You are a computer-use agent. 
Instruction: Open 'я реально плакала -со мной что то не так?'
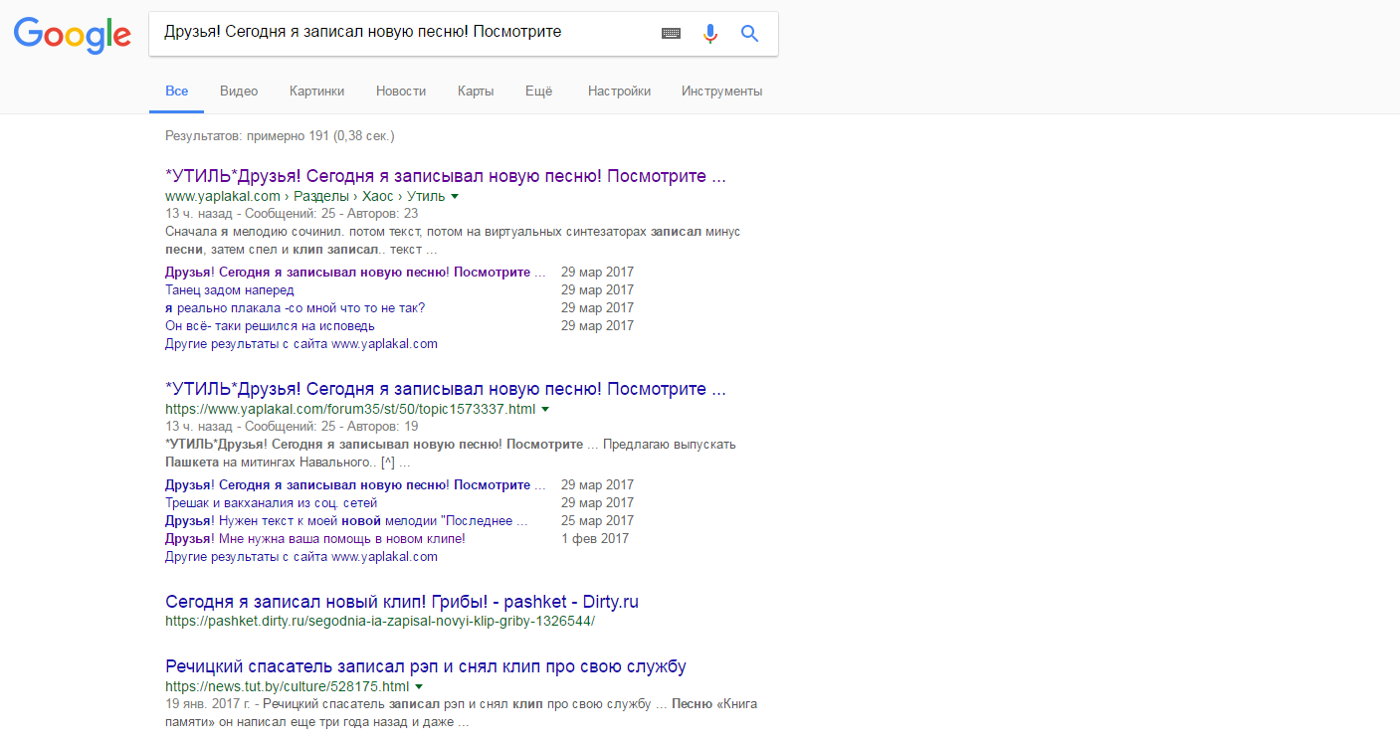[295, 308]
